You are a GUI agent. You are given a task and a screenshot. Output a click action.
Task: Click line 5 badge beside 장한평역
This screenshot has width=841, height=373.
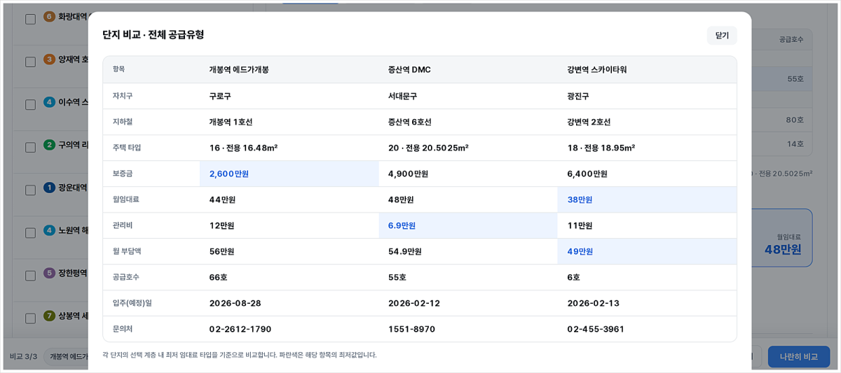49,272
